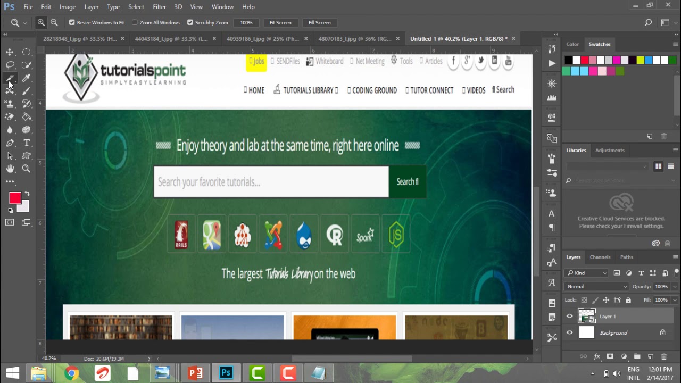Viewport: 681px width, 383px height.
Task: Open the Image menu
Action: click(x=68, y=7)
